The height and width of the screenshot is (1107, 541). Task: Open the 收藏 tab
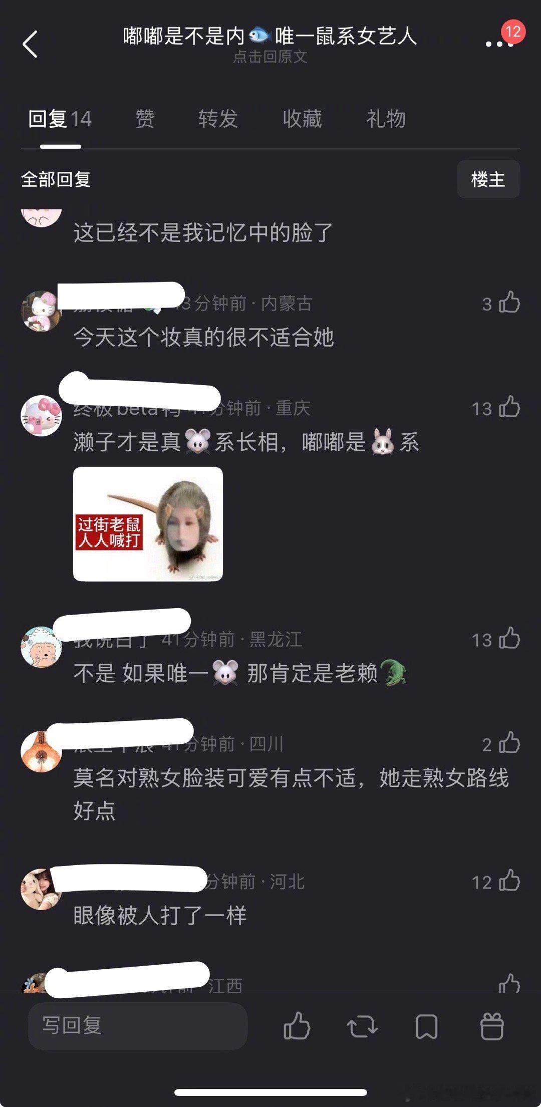coord(302,119)
